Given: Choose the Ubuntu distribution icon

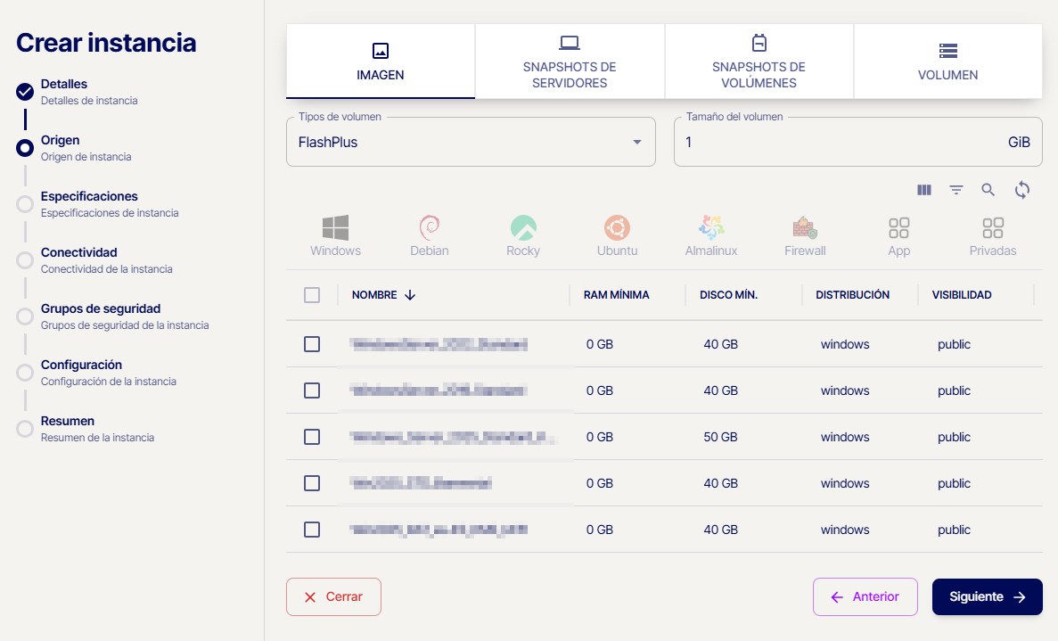Looking at the screenshot, I should point(617,235).
